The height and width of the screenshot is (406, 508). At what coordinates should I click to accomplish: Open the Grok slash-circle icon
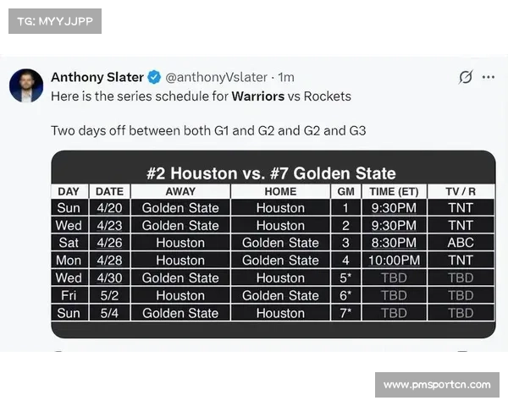466,77
